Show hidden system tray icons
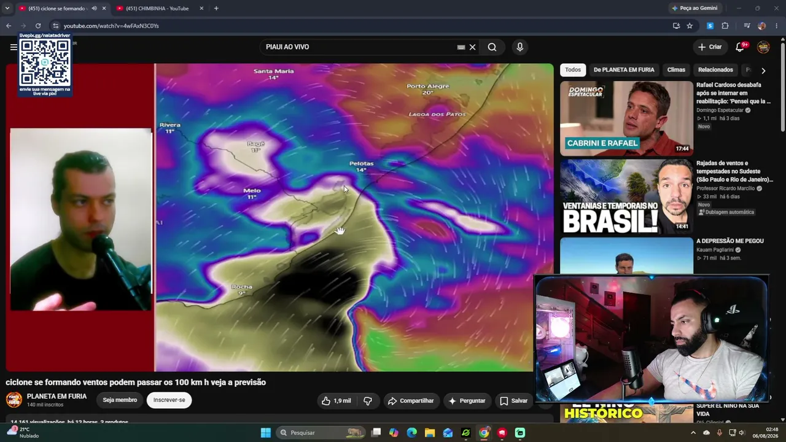 [x=693, y=433]
